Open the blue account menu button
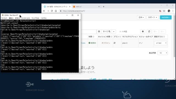 166,17
